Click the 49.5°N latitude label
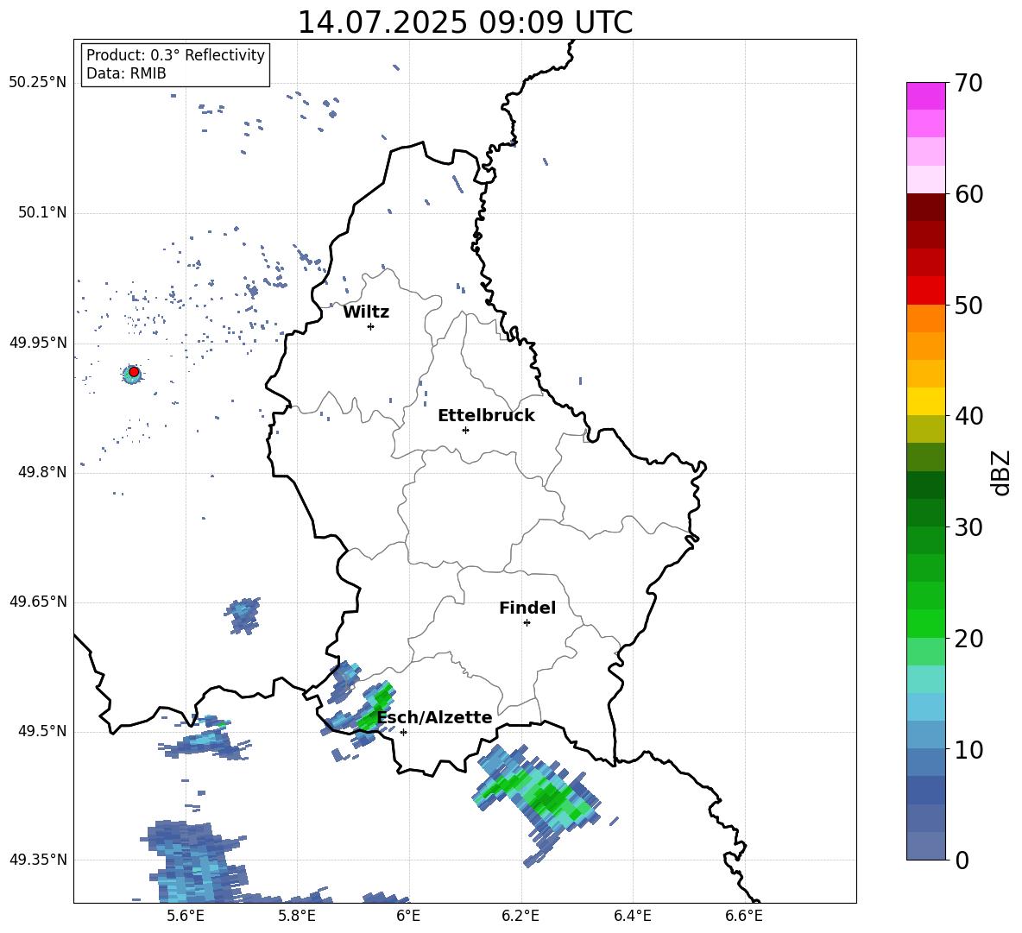1022x933 pixels. pyautogui.click(x=41, y=731)
